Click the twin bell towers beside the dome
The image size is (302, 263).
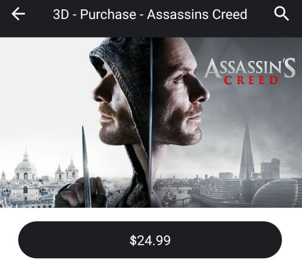coord(66,170)
